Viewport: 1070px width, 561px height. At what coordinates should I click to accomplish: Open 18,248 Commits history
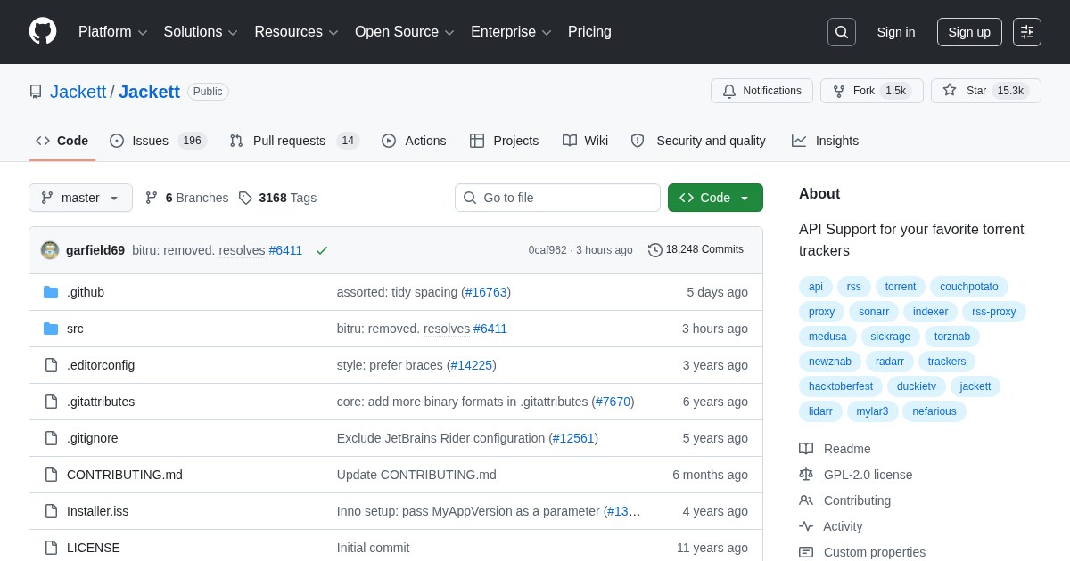click(695, 249)
